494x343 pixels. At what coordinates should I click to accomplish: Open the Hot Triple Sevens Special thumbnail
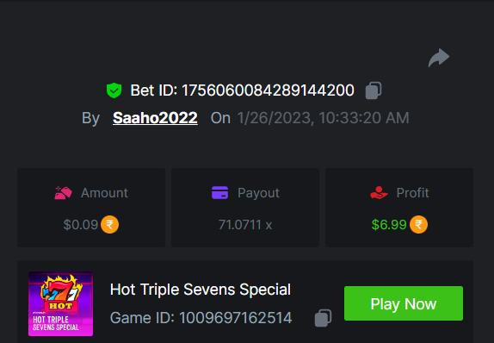click(x=60, y=303)
